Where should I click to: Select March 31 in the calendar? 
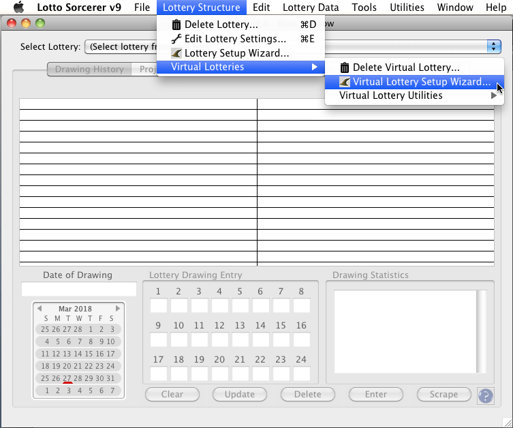point(110,378)
